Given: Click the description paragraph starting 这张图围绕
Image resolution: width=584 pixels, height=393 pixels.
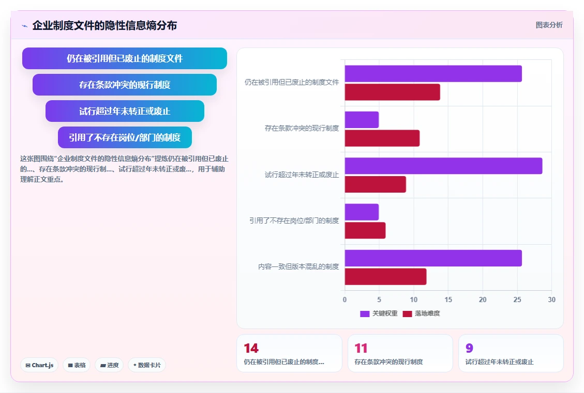Looking at the screenshot, I should pos(124,169).
